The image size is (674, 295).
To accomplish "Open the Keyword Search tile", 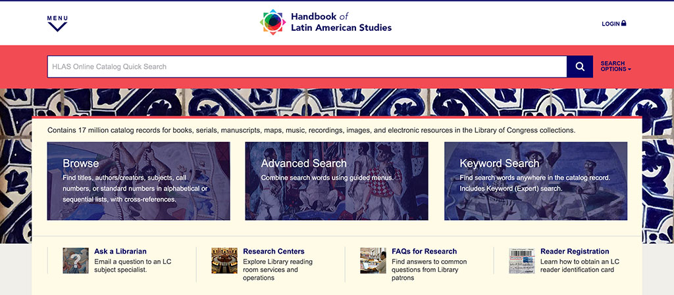I will click(x=536, y=181).
